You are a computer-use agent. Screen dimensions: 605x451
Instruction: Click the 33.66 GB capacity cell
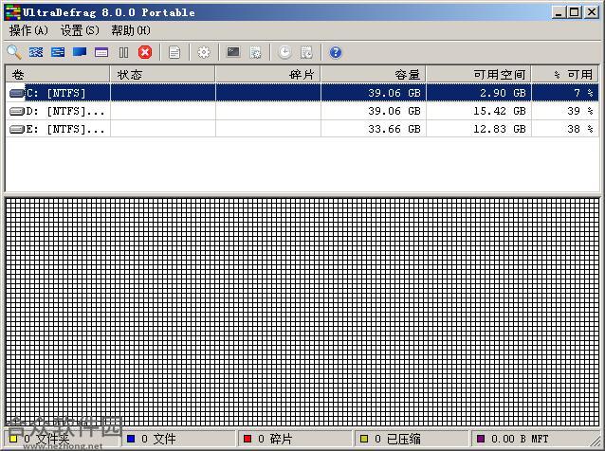click(x=374, y=129)
